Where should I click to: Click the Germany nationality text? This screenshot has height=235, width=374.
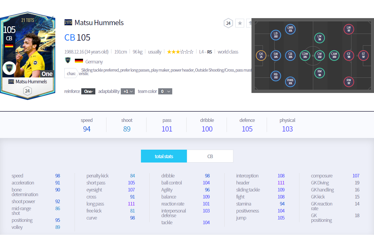coord(94,62)
